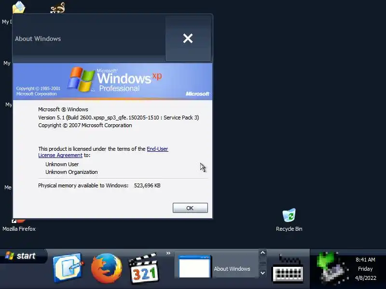This screenshot has height=289, width=386.
Task: Click the 'Unknown Organization' text
Action: 71,172
